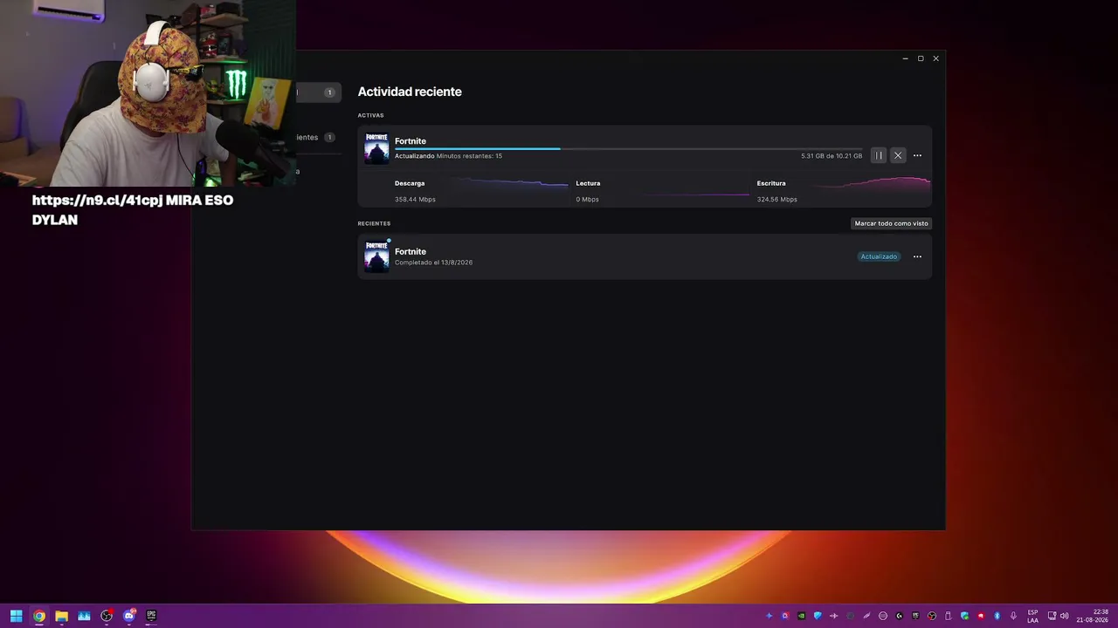
Task: Open the network status tray icon
Action: (x=1052, y=616)
